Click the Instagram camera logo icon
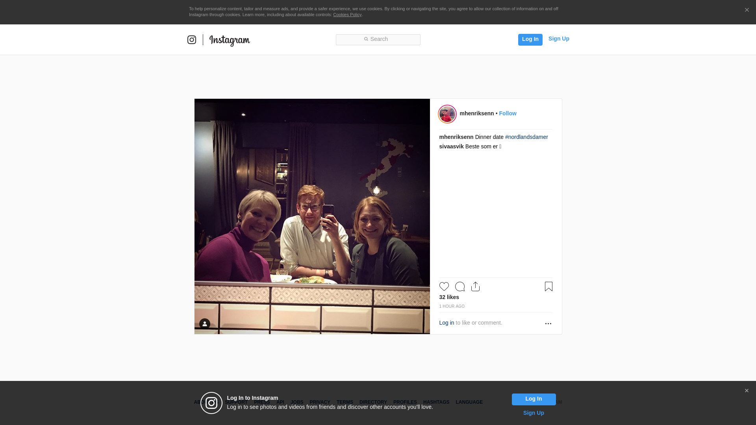 192,40
